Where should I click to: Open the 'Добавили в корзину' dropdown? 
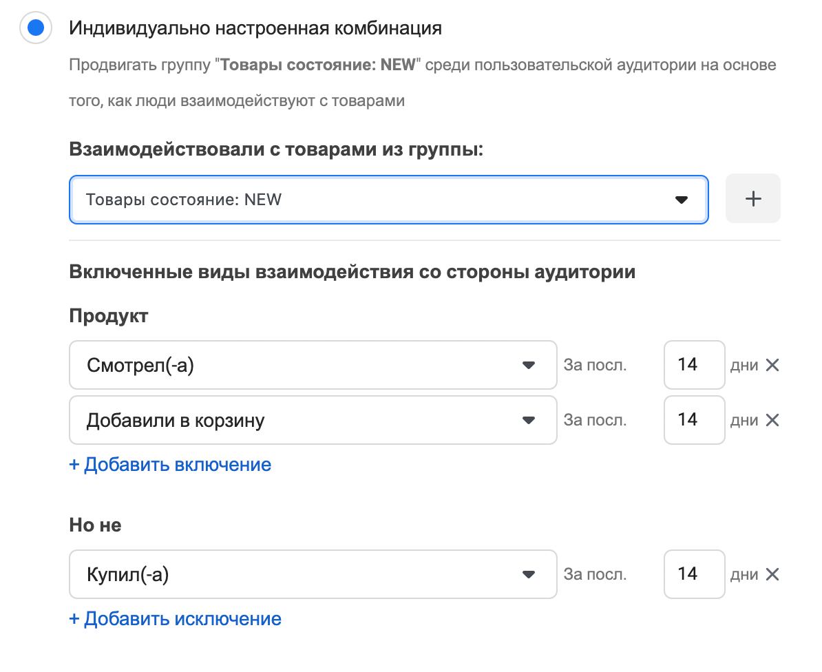tap(313, 420)
